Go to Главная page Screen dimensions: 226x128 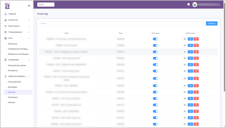12,14
